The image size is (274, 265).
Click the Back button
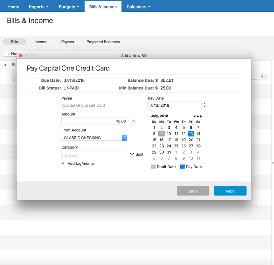point(193,191)
